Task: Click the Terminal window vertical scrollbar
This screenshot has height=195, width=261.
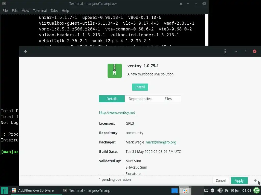Action: point(206,30)
